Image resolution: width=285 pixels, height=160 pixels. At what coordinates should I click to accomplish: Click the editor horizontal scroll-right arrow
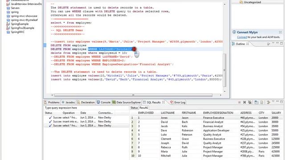tap(221, 95)
